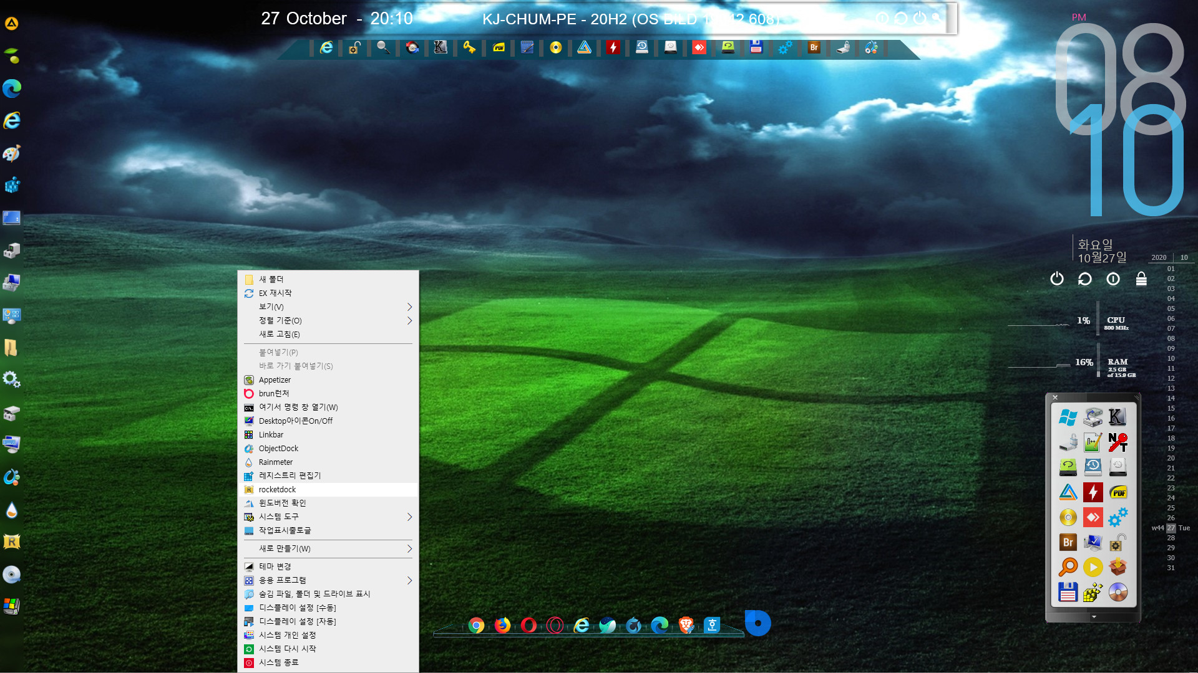Screen dimensions: 1198x673
Task: Toggle Desktop아이콘On/Off in context menu
Action: [328, 421]
